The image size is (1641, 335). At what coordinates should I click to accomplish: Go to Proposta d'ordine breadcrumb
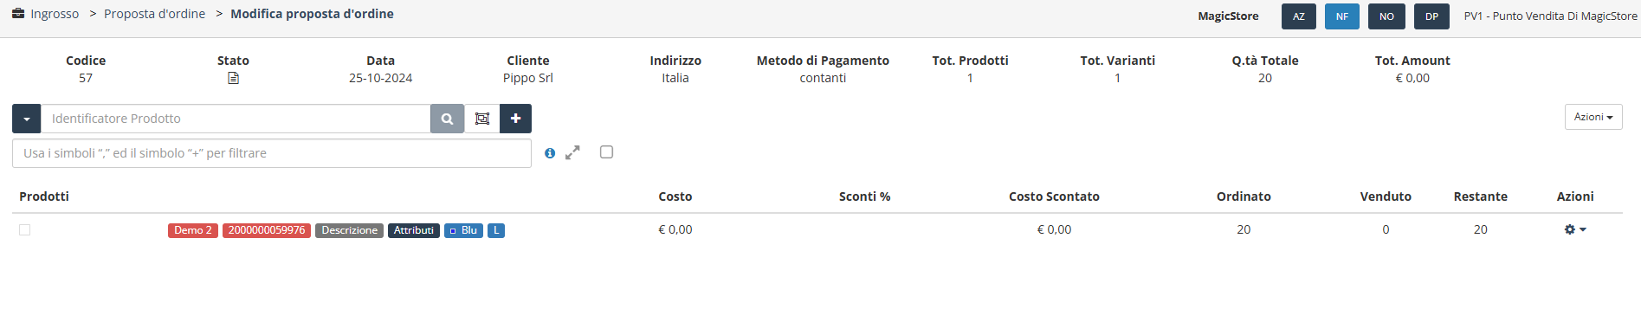point(154,14)
